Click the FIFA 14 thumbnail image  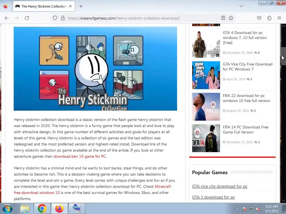point(206,138)
